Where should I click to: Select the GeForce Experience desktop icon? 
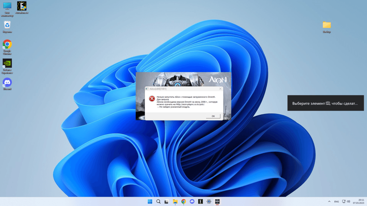7,64
